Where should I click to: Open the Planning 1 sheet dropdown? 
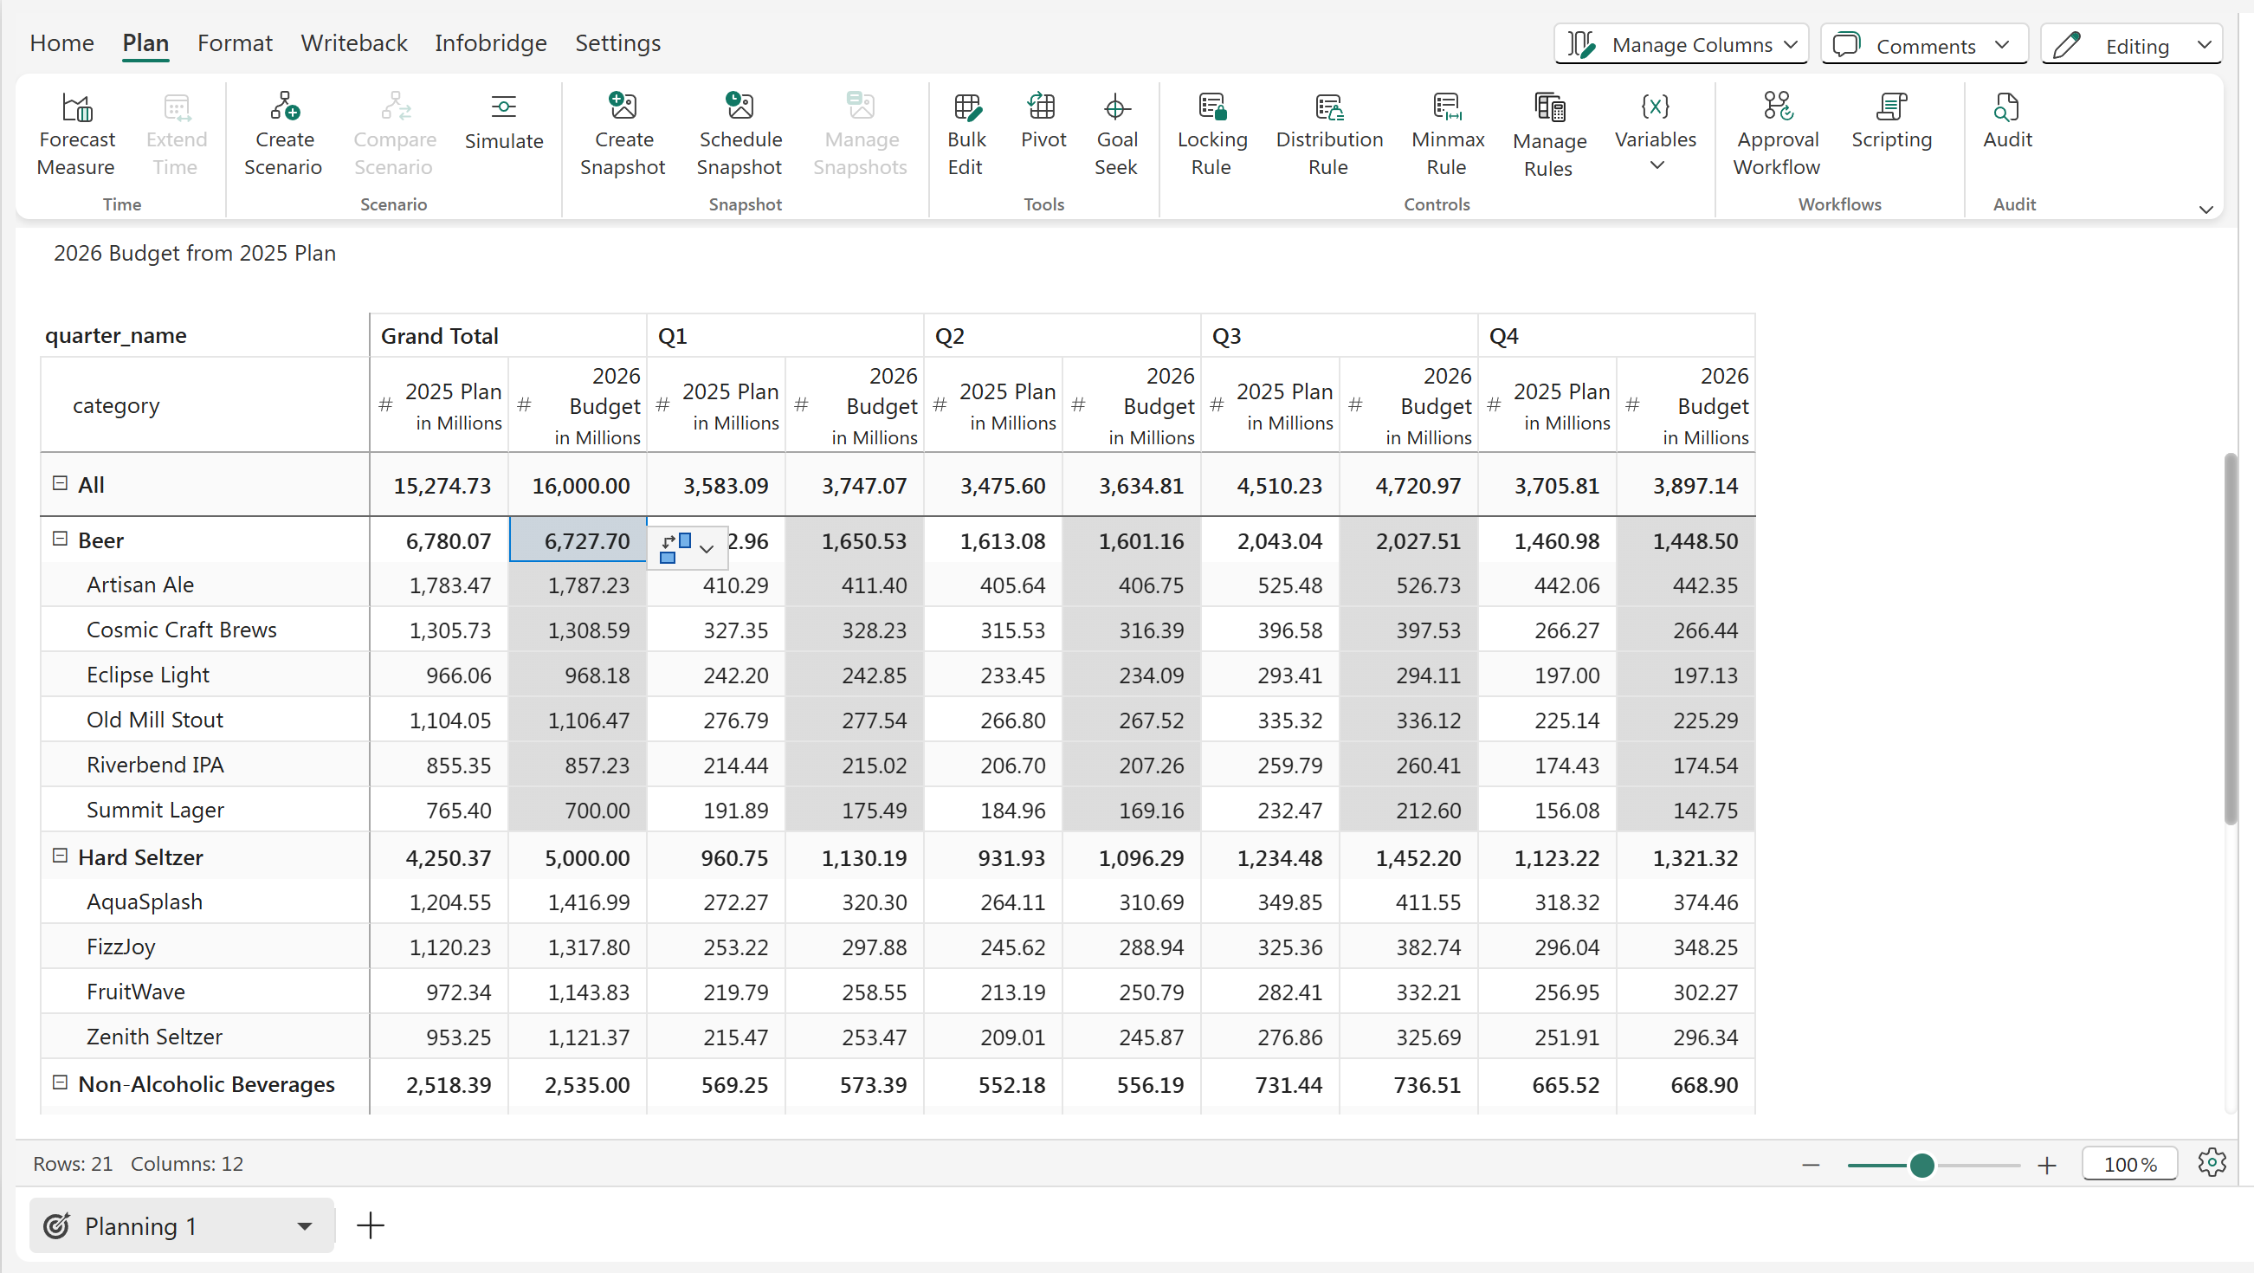tap(304, 1225)
